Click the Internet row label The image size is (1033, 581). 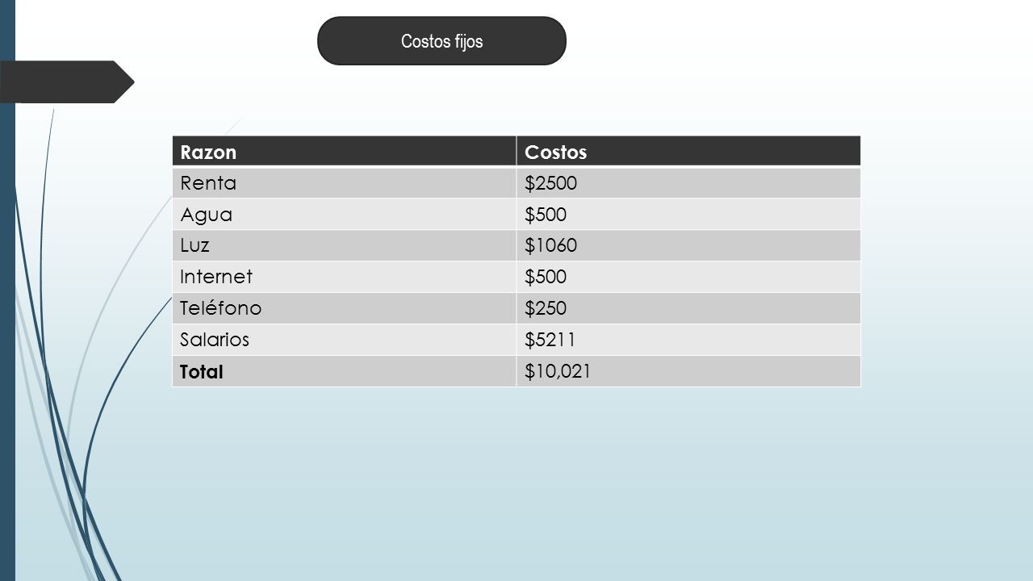point(344,277)
